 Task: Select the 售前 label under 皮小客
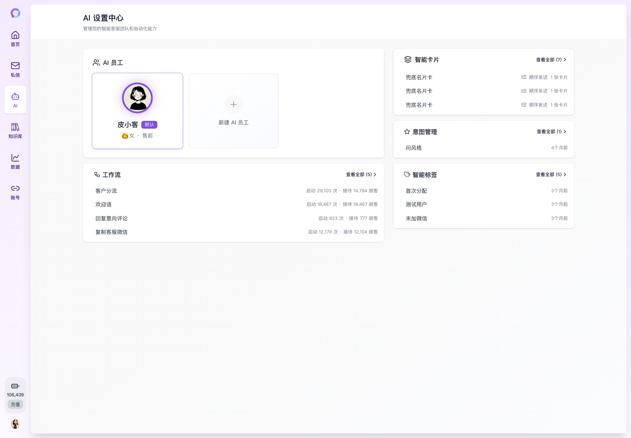[x=148, y=136]
